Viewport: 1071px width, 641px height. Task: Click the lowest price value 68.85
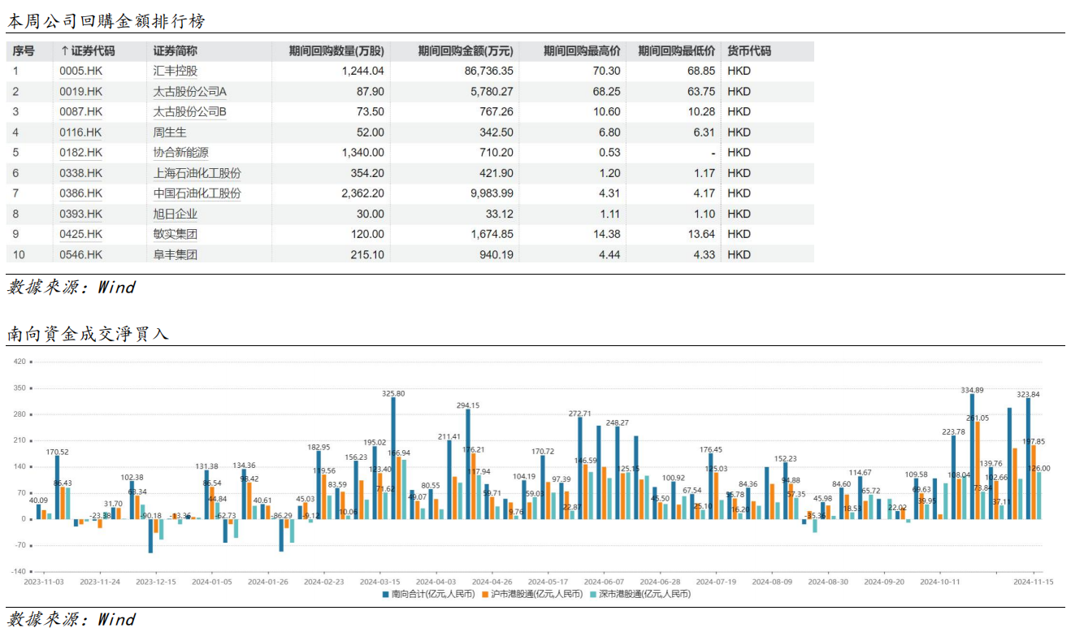click(x=701, y=71)
